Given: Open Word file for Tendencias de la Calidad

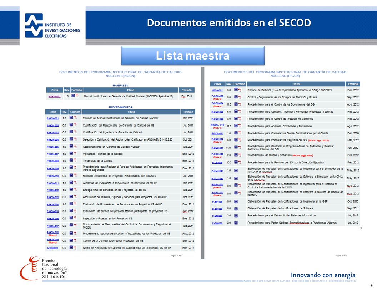Looking at the screenshot, I should [71, 160].
